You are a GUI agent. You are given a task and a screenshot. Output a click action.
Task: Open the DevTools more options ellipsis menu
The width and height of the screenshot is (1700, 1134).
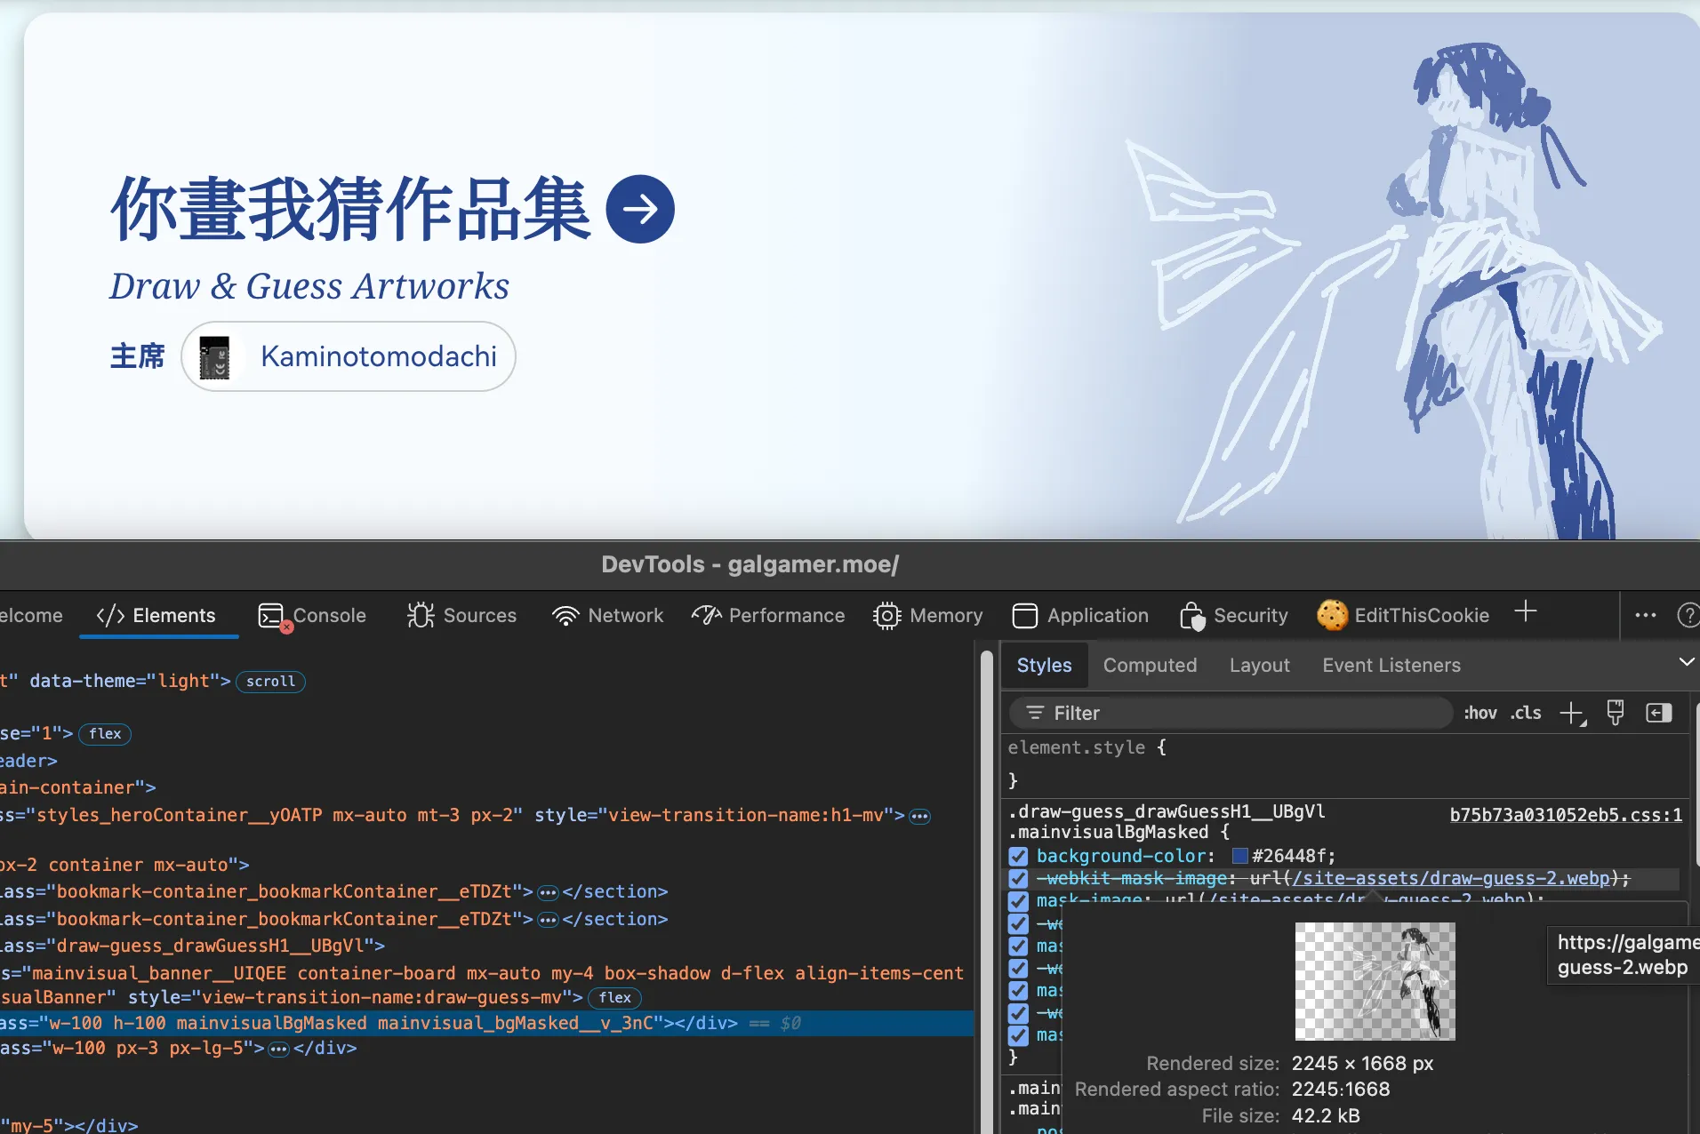(1645, 615)
